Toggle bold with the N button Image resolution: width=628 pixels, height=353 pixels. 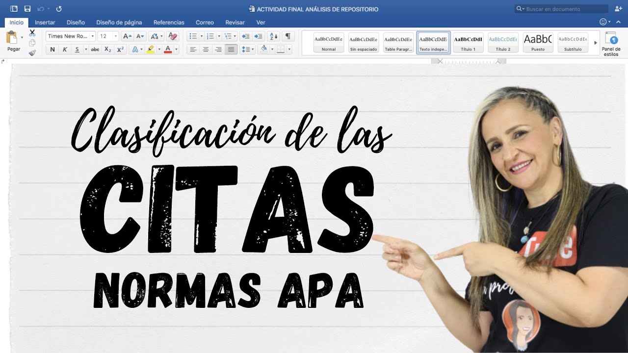[x=52, y=49]
